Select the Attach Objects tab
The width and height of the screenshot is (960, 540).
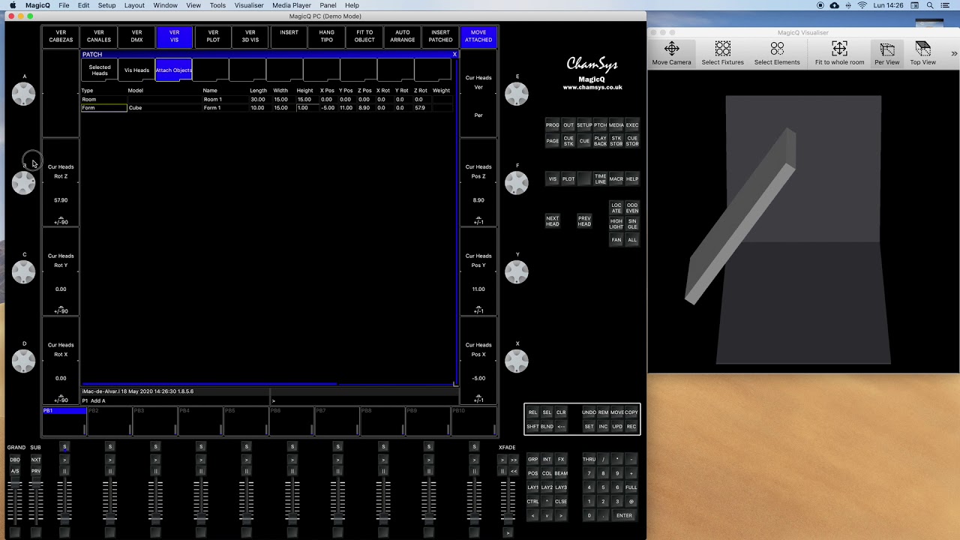coord(173,70)
